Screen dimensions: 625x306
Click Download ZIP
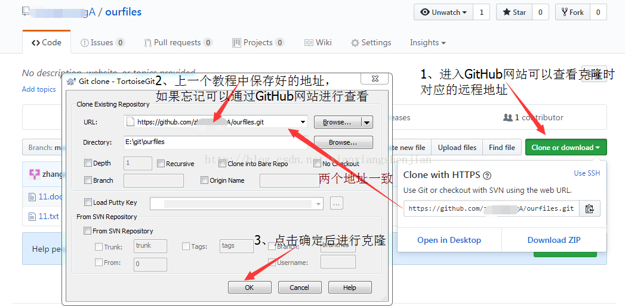pyautogui.click(x=554, y=240)
